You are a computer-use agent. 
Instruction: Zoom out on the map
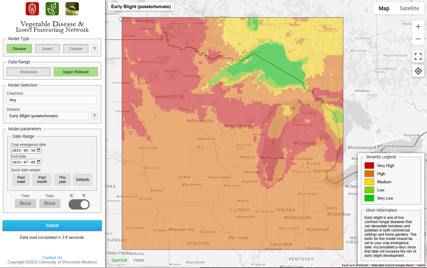pyautogui.click(x=418, y=39)
